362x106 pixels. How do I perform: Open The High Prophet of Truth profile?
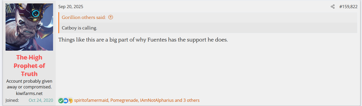29,66
